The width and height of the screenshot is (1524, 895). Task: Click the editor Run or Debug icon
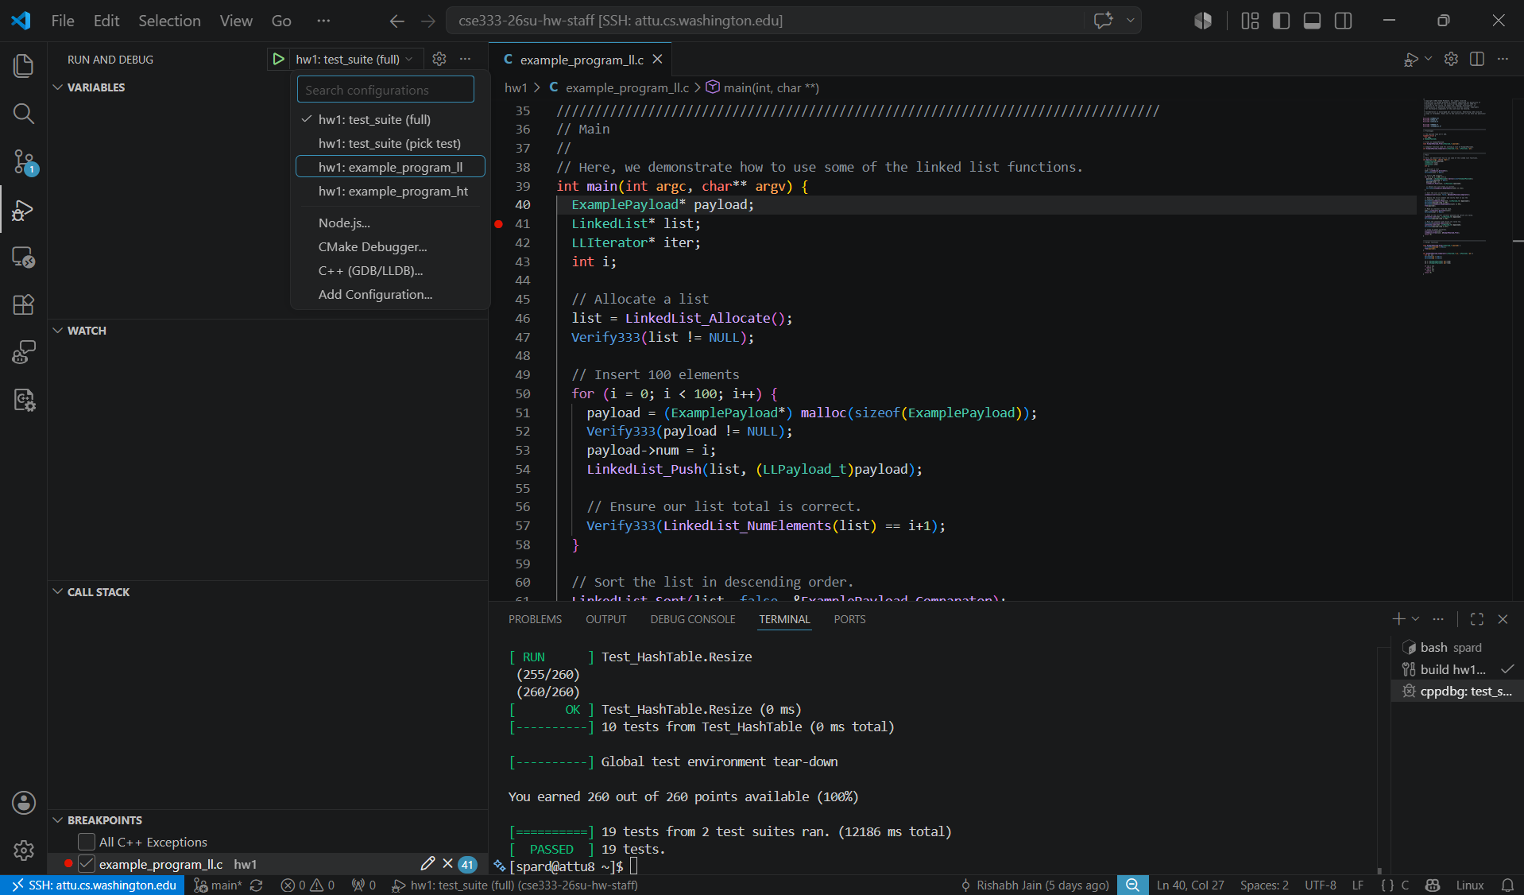tap(1410, 60)
